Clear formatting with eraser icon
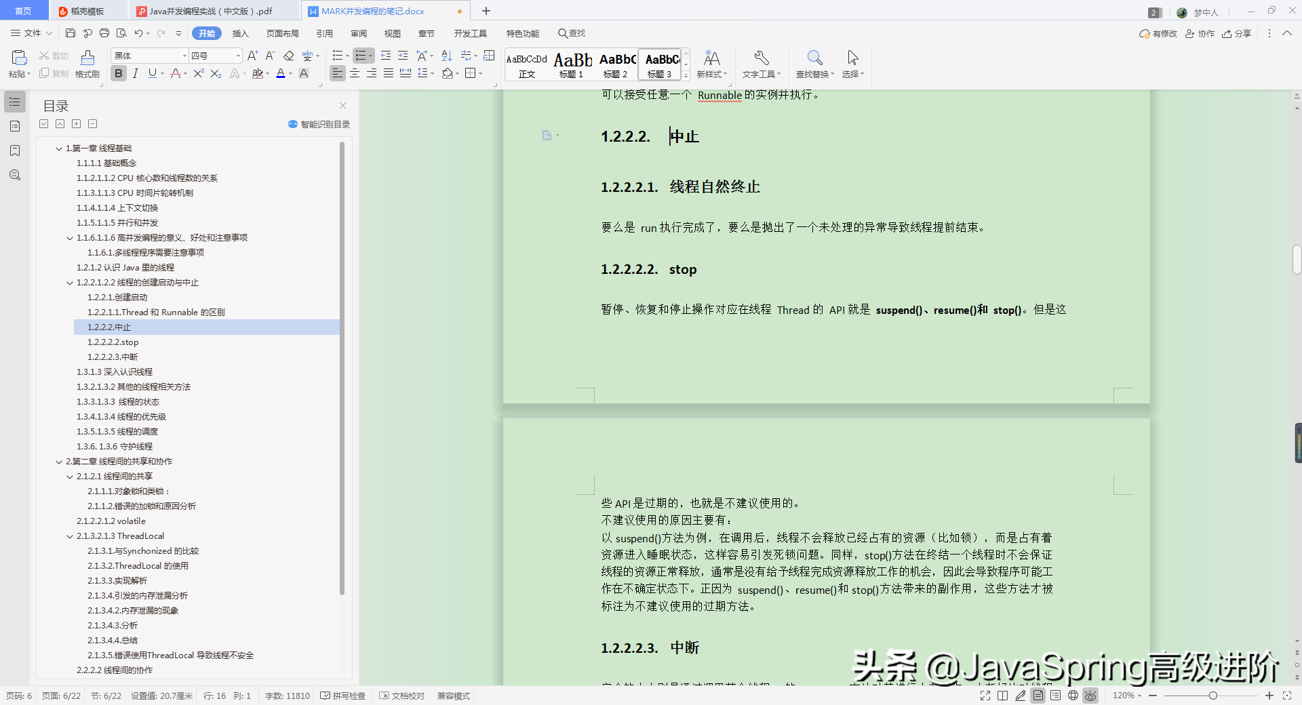Screen dimensions: 1302x705 point(289,56)
